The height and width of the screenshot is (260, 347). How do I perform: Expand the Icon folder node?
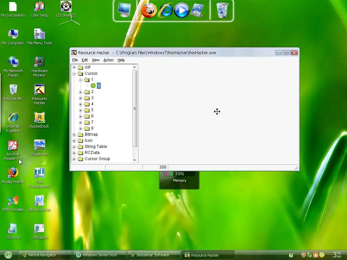tap(74, 140)
